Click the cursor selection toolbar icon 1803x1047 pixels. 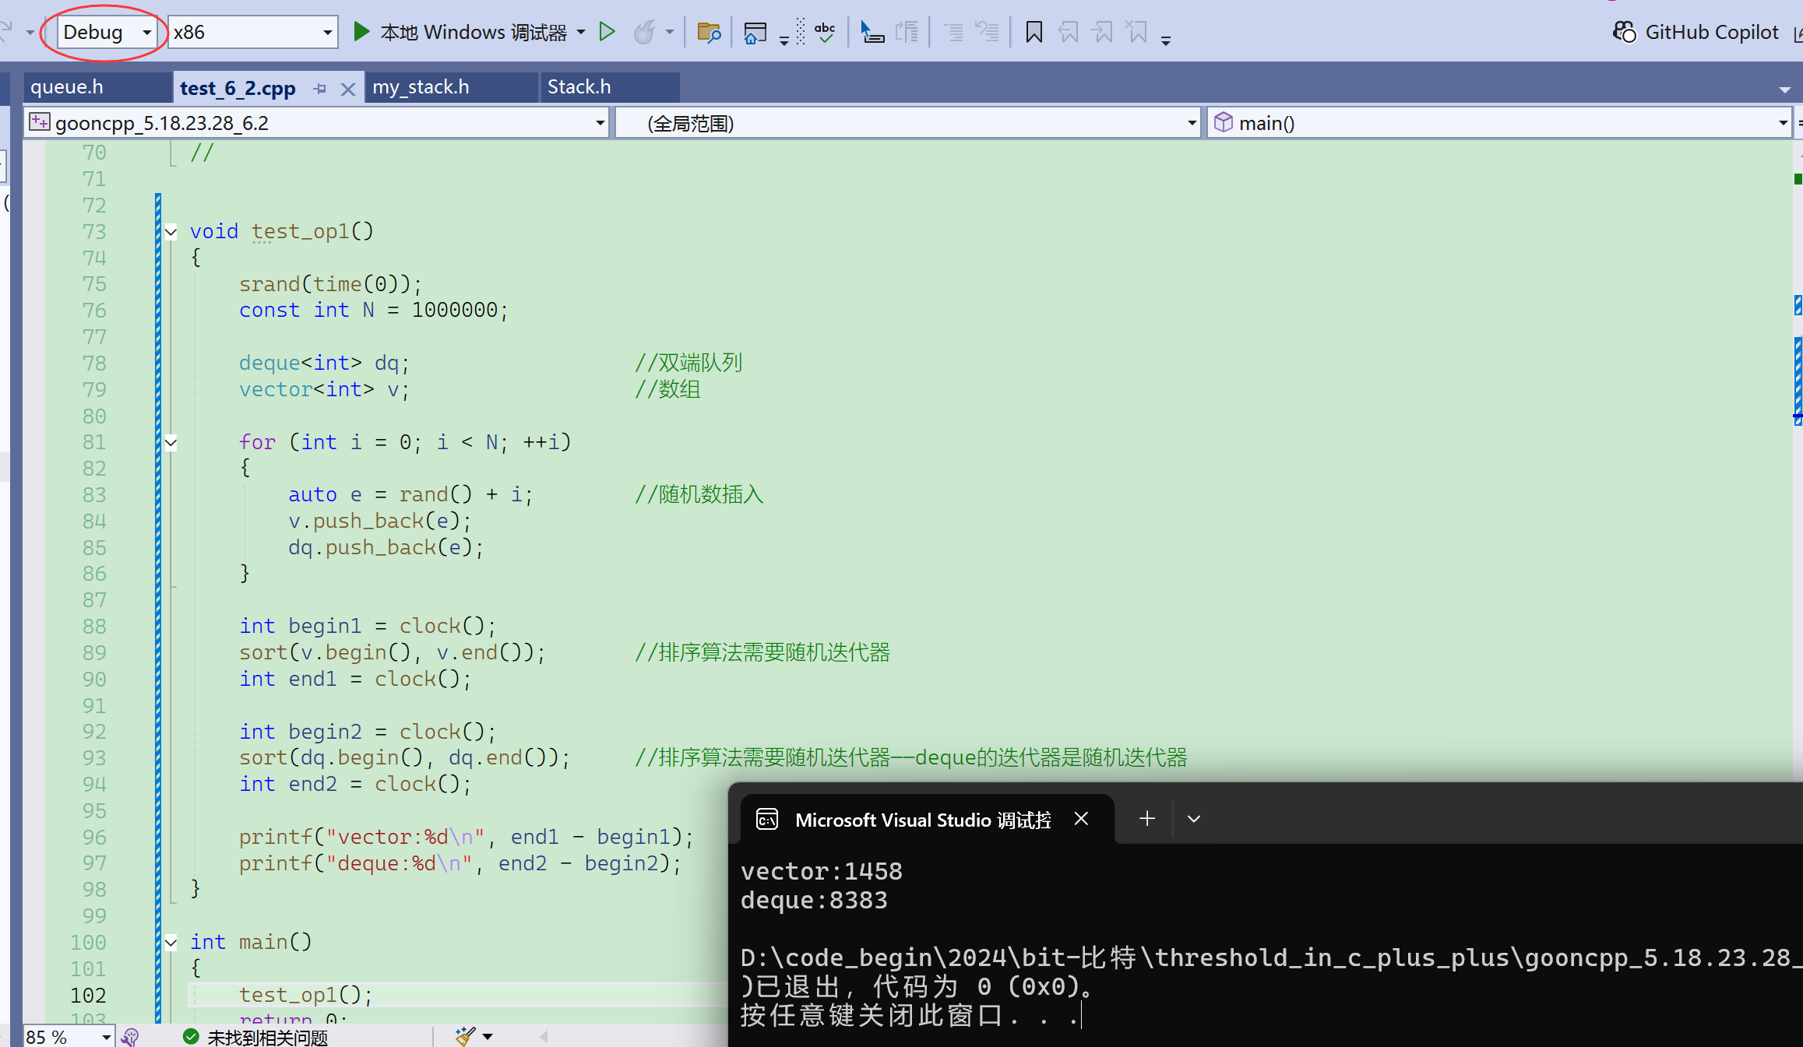(x=872, y=32)
